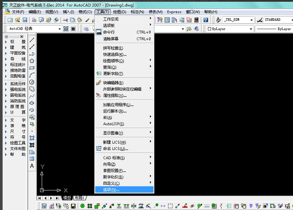Select the Hatch tool icon
The width and height of the screenshot is (293, 210).
tap(32, 138)
